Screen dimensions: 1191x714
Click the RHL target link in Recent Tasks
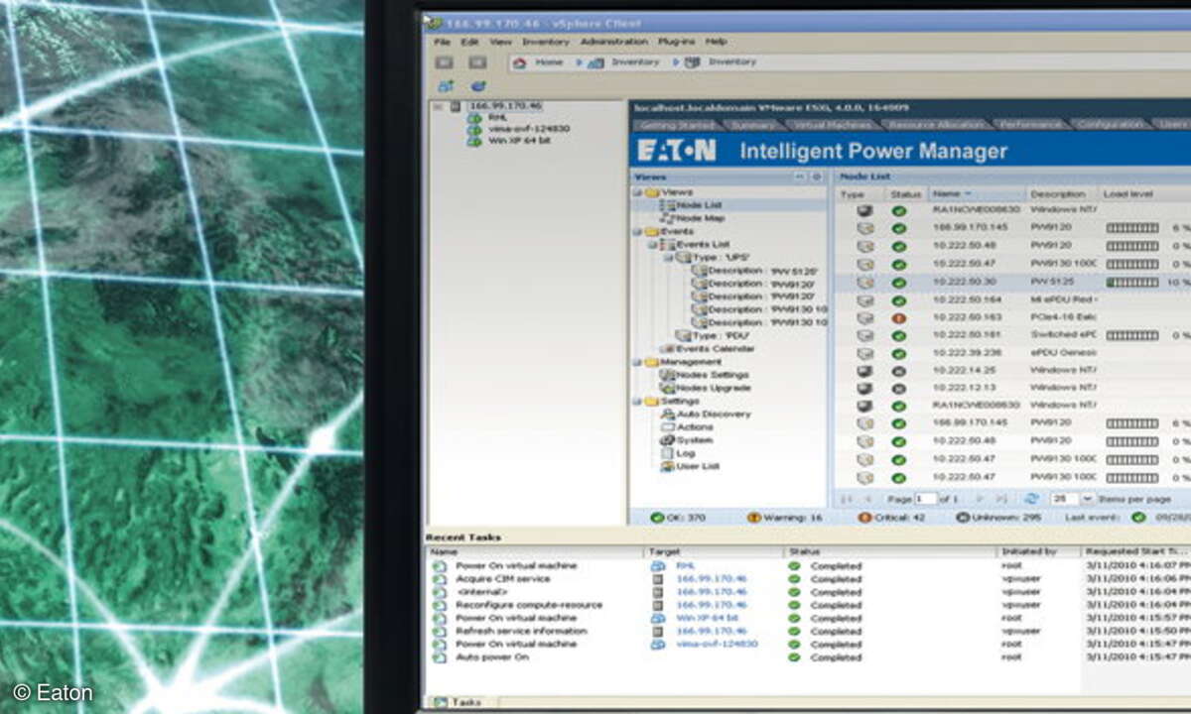point(685,565)
